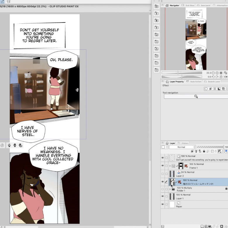Expand Folder 1 in the layer list

click(170, 189)
